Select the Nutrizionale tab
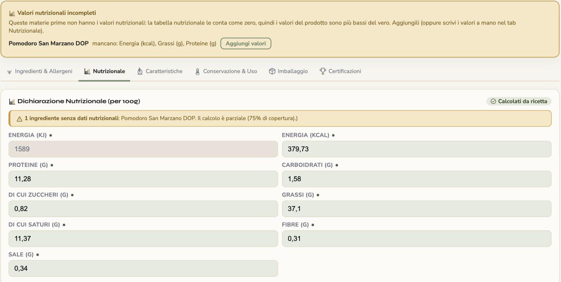 click(x=105, y=71)
